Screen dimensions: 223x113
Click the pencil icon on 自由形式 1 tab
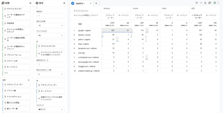pos(73,3)
